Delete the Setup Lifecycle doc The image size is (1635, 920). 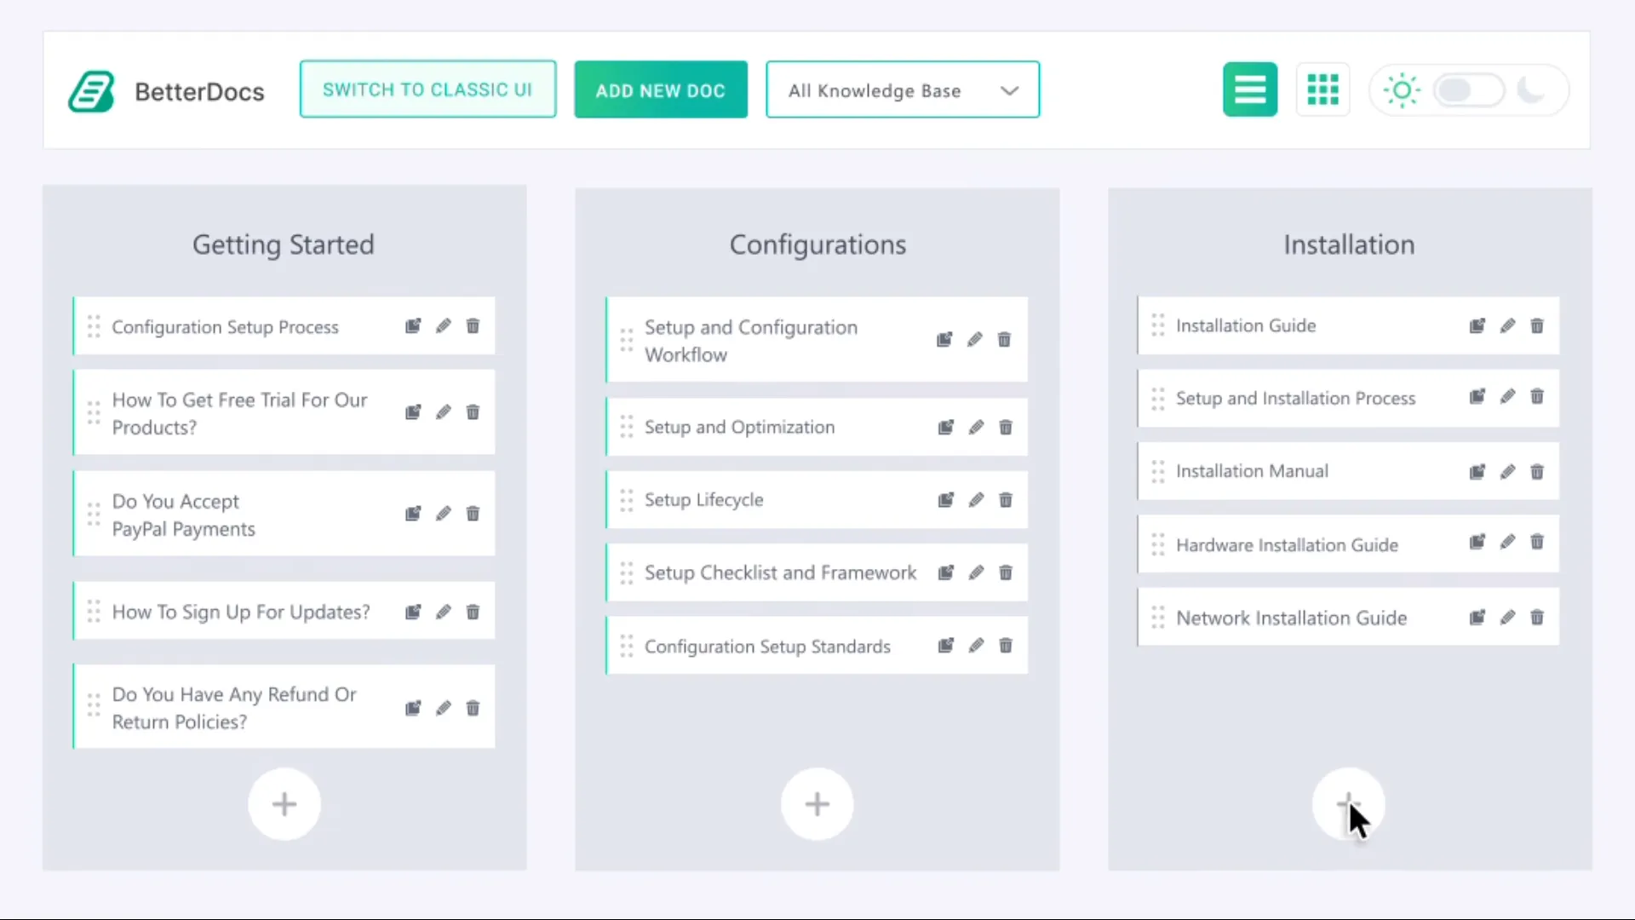[1005, 500]
